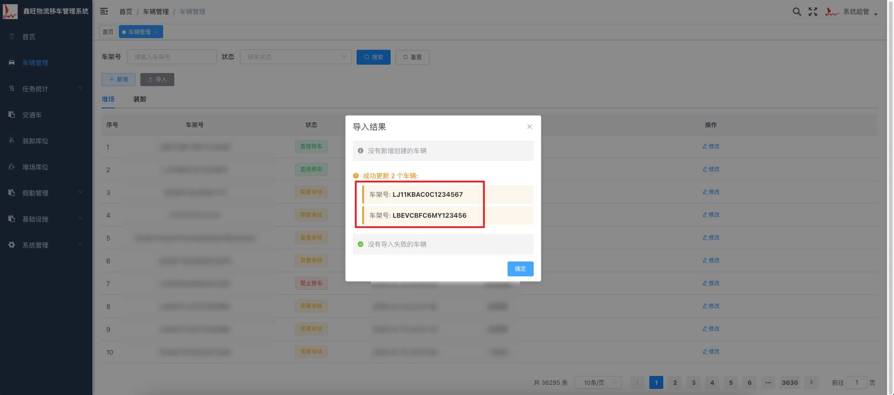Viewport: 894px width, 395px height.
Task: Expand 基础设施 sidebar menu
Action: point(46,219)
